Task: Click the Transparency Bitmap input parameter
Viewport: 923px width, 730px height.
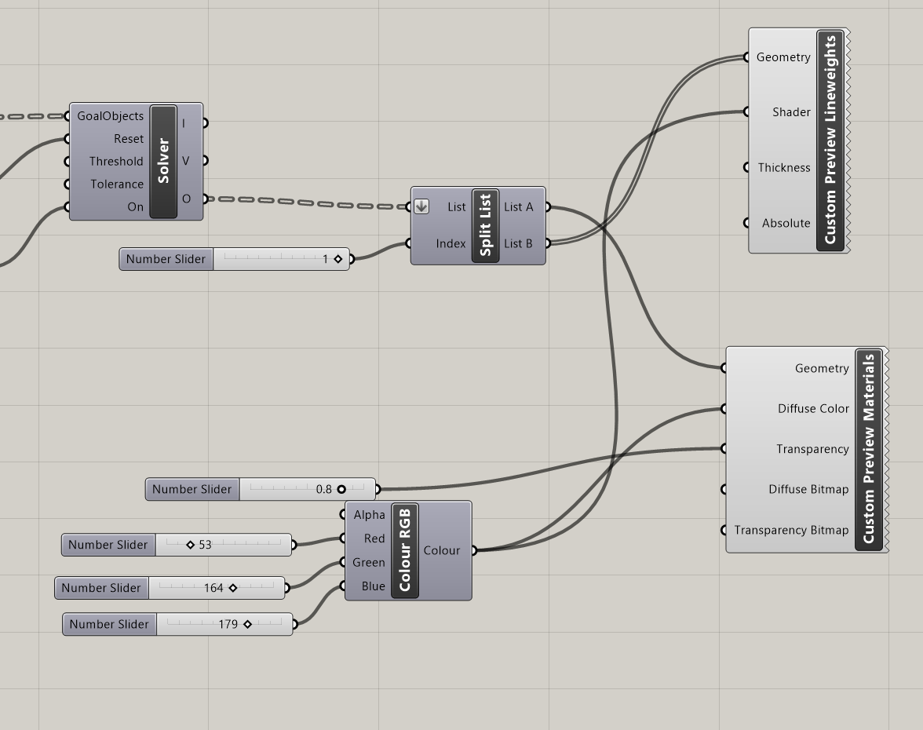Action: [x=790, y=530]
